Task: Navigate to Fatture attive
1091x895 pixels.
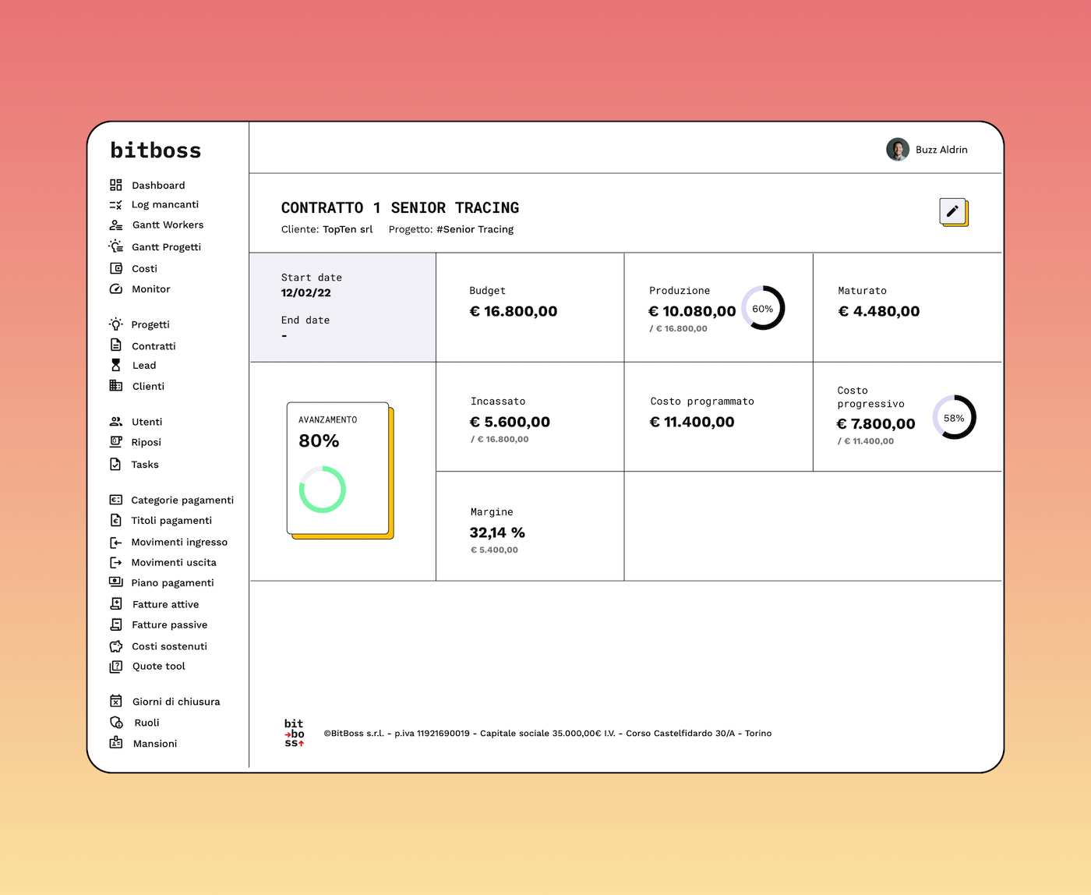Action: point(165,604)
